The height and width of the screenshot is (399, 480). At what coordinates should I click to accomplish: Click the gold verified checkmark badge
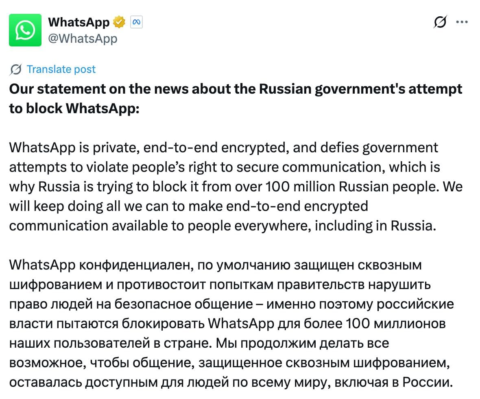click(x=120, y=22)
